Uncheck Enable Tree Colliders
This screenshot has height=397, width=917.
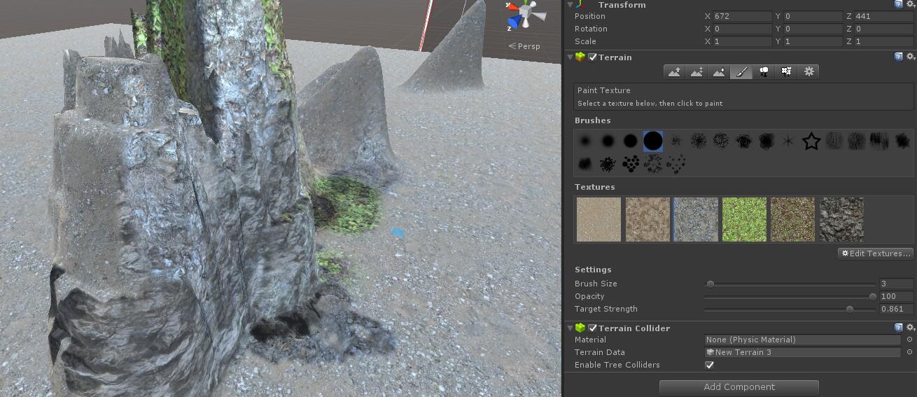pos(709,365)
